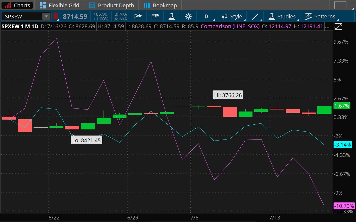
Task: Click the O: 8628.69 open value in header
Action: (x=82, y=26)
